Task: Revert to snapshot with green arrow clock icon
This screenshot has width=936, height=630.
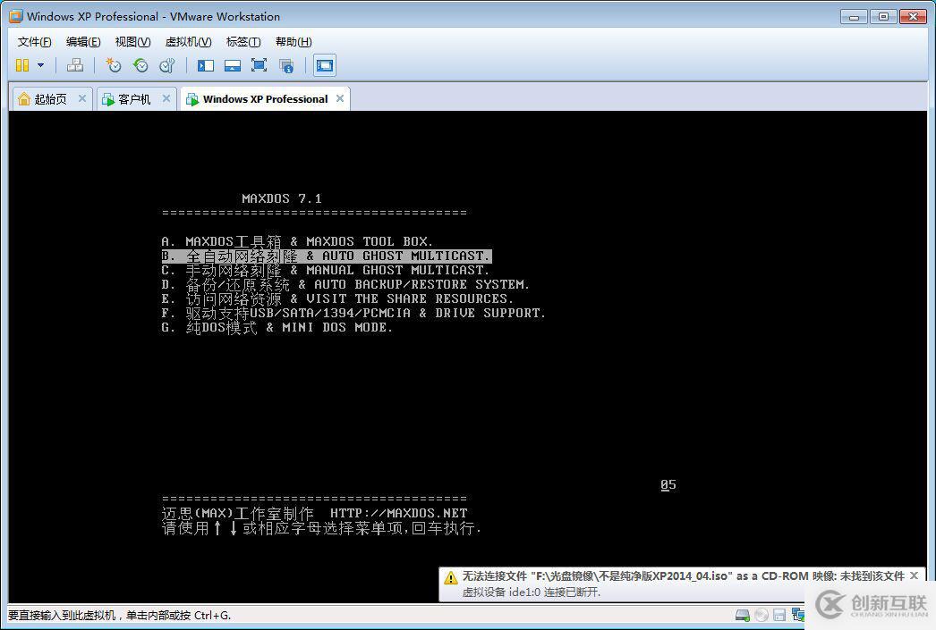Action: point(140,65)
